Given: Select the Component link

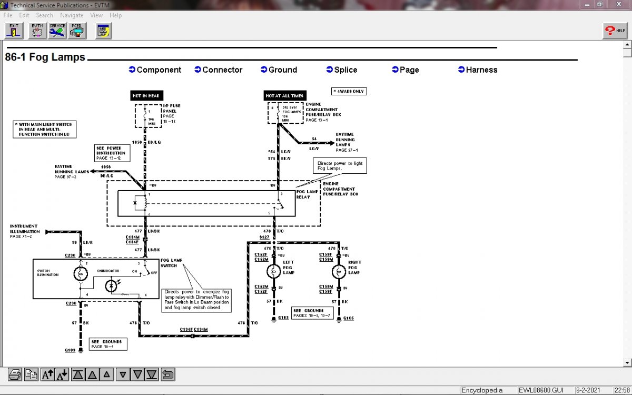Looking at the screenshot, I should point(159,70).
